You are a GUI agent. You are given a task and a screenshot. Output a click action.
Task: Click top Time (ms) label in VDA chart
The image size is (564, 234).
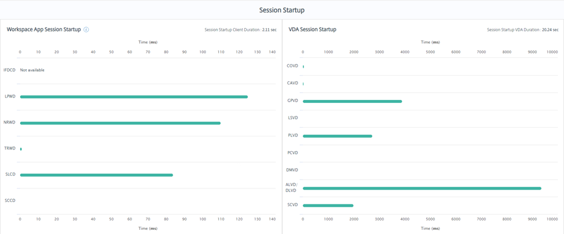point(431,42)
